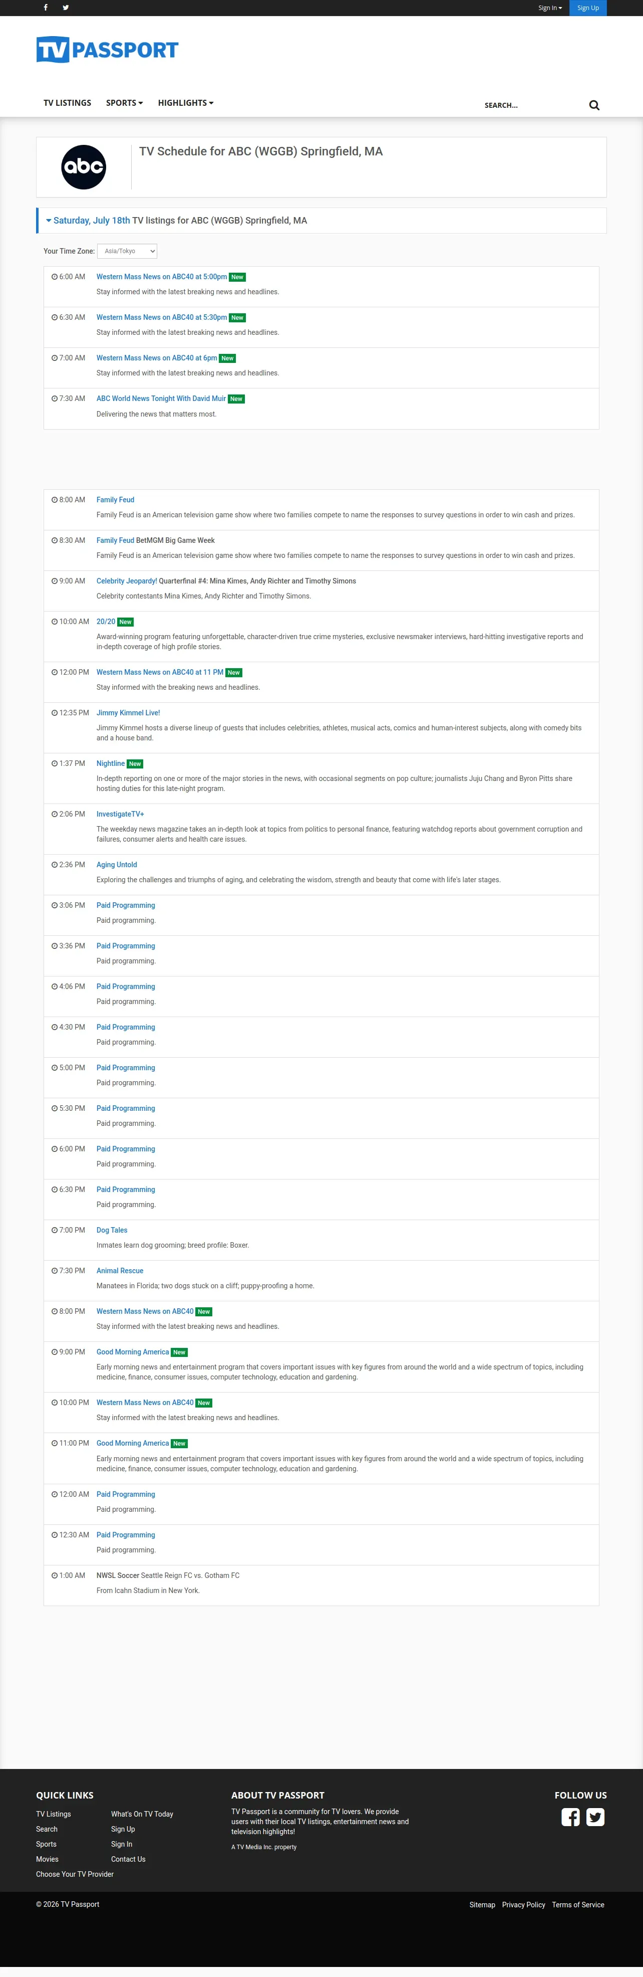This screenshot has height=1977, width=643.
Task: Click the 7:00 PM time label
Action: tap(68, 1230)
